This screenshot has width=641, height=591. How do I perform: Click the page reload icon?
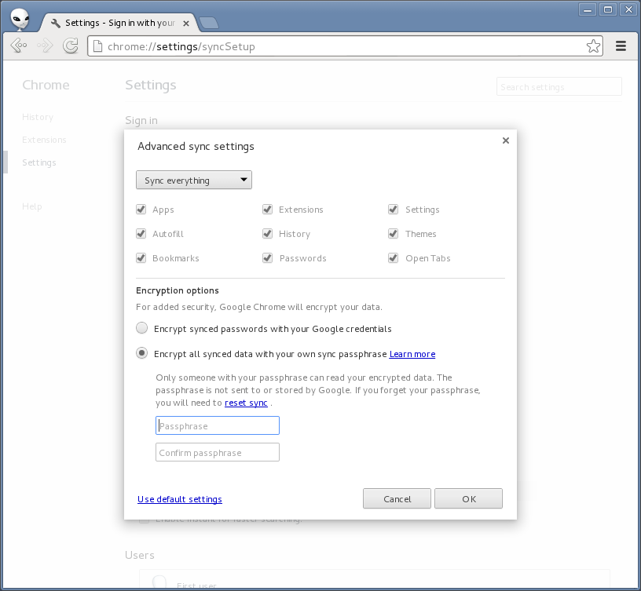coord(70,46)
